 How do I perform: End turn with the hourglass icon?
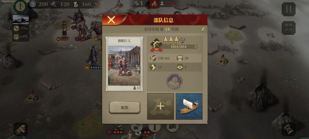(x=288, y=129)
